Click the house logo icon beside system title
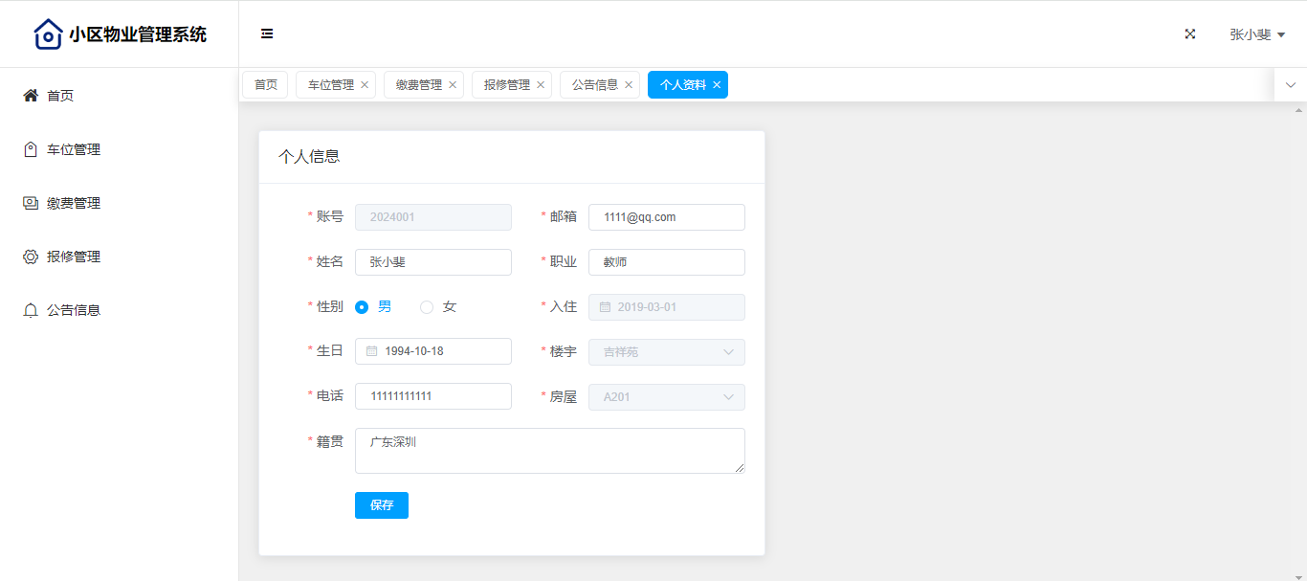The height and width of the screenshot is (581, 1307). [x=48, y=34]
